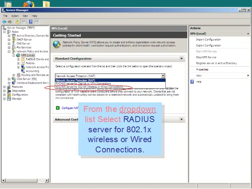The height and width of the screenshot is (189, 252).
Task: Click the tree pane scroll right arrow
Action: 47,180
